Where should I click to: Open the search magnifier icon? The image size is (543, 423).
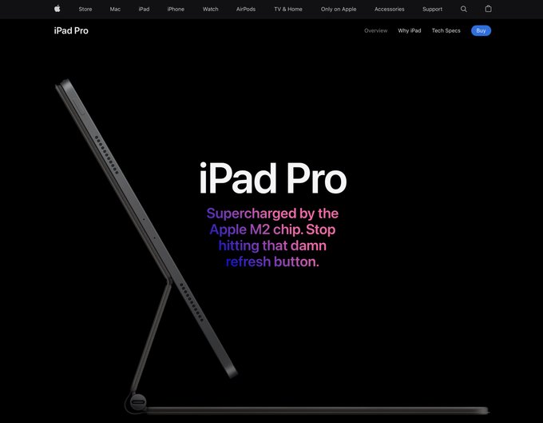click(463, 9)
